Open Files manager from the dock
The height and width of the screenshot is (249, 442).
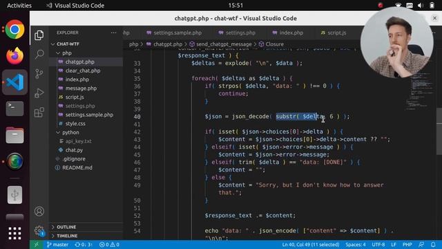(x=15, y=136)
